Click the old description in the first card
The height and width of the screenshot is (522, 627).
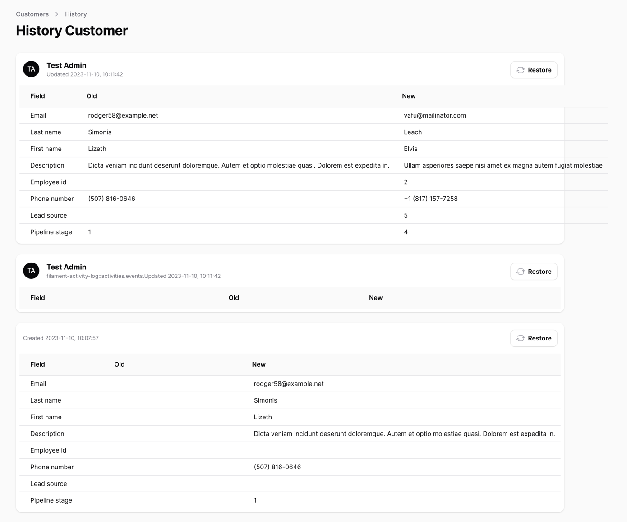coord(239,165)
